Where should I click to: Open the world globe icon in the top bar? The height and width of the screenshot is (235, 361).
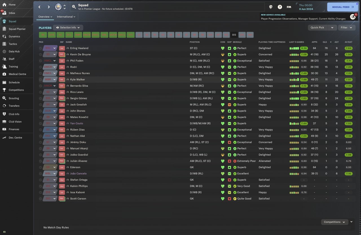[271, 7]
